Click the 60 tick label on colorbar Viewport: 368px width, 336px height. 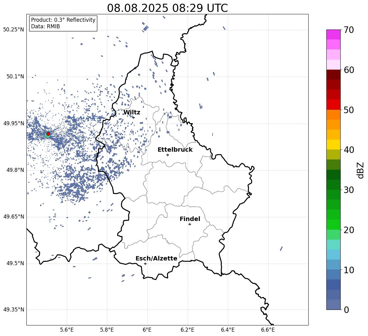coord(349,70)
